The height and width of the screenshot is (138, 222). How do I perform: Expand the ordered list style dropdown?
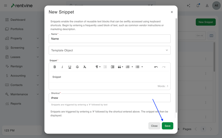(x=132, y=67)
